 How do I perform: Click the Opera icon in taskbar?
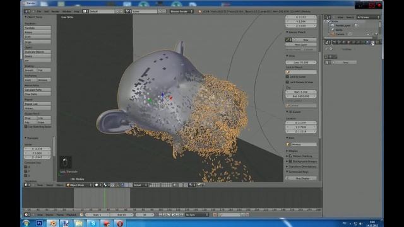[x=120, y=223]
